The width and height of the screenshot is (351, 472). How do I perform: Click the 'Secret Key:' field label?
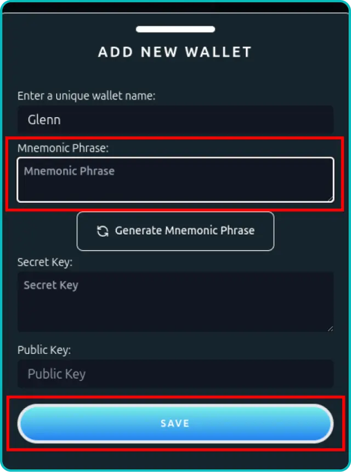(x=45, y=262)
